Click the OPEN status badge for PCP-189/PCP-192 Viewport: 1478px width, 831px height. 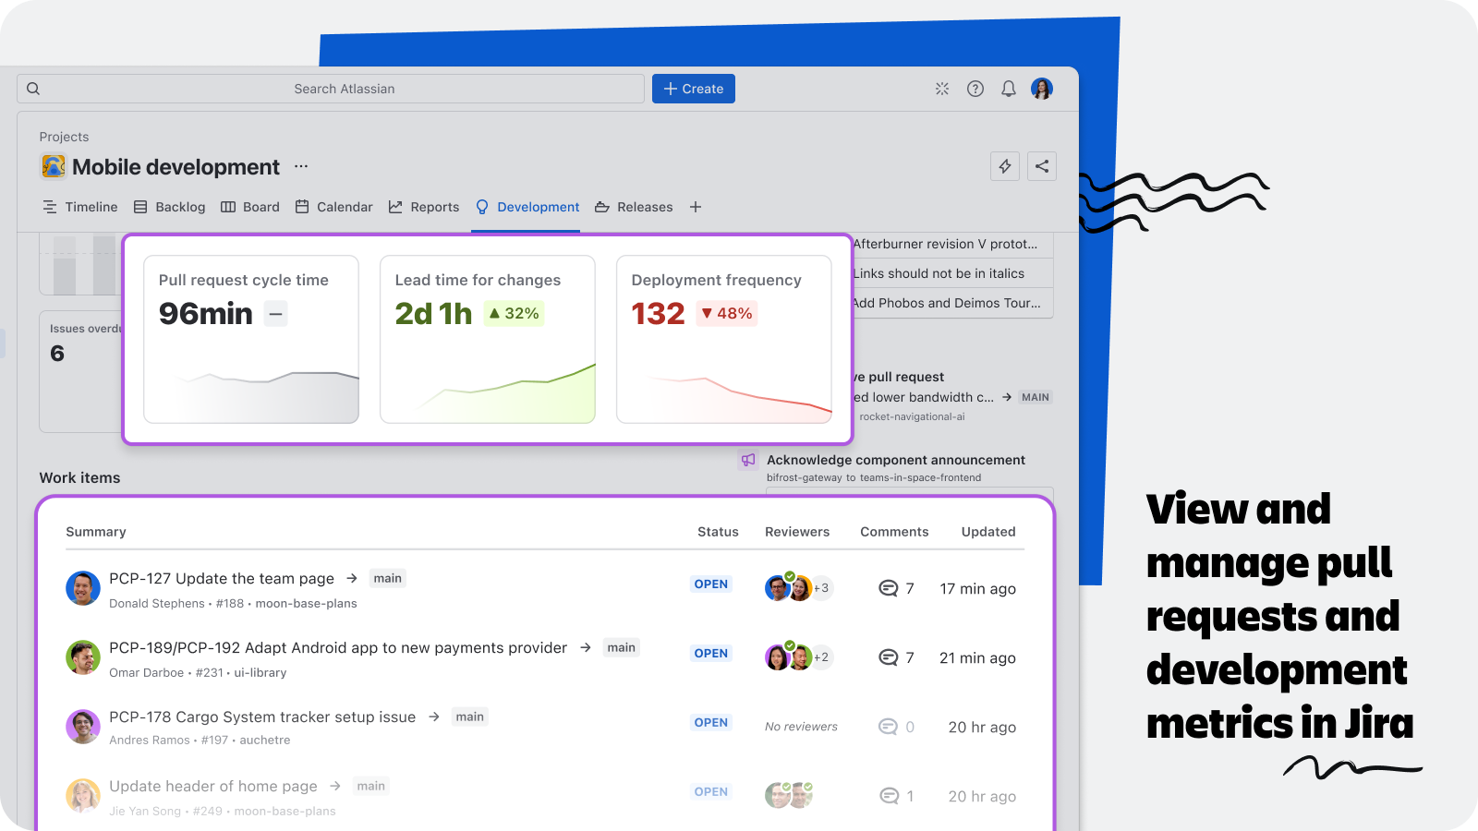pyautogui.click(x=711, y=653)
